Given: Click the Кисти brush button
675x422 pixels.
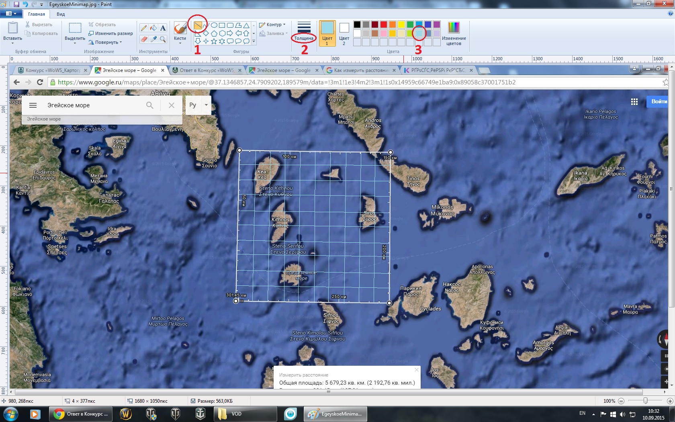Looking at the screenshot, I should click(x=180, y=31).
